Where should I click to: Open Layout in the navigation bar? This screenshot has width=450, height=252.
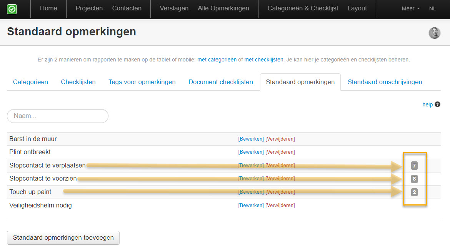pos(357,8)
